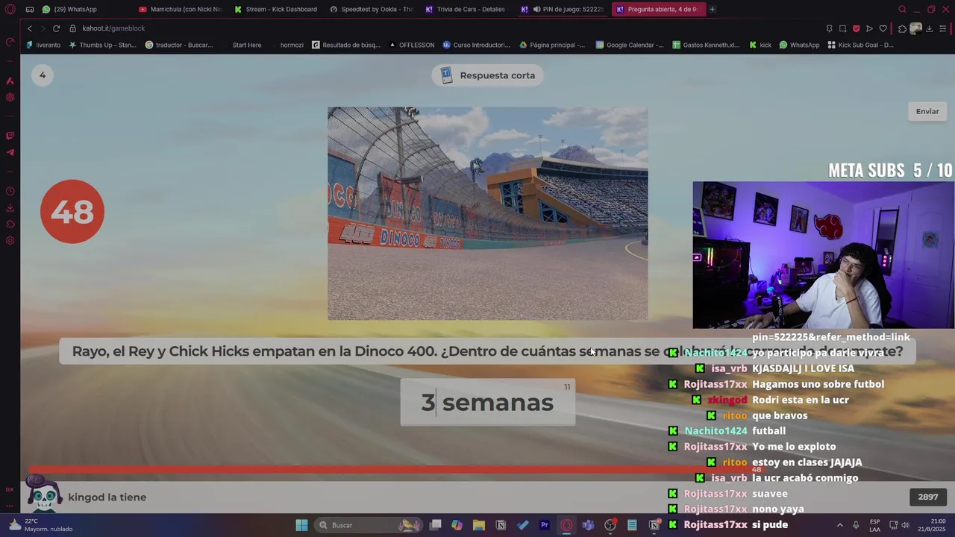Click the snapshot camera icon in address bar
The width and height of the screenshot is (955, 537).
coord(842,28)
